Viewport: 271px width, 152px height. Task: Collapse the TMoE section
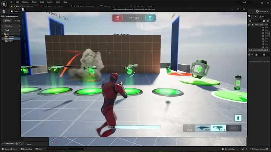click(3, 30)
